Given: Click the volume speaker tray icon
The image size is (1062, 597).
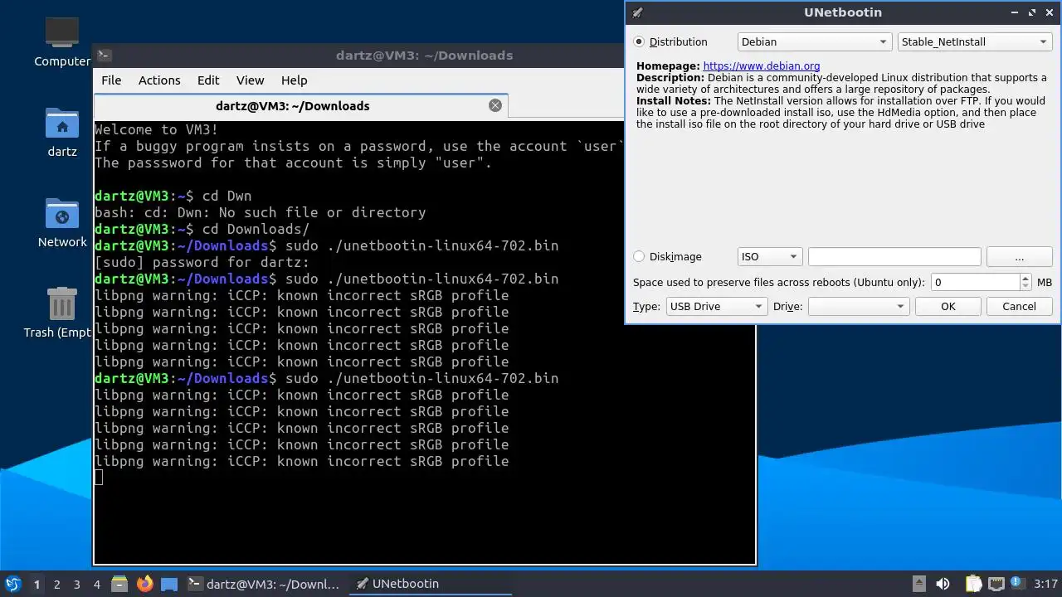Looking at the screenshot, I should pyautogui.click(x=943, y=584).
